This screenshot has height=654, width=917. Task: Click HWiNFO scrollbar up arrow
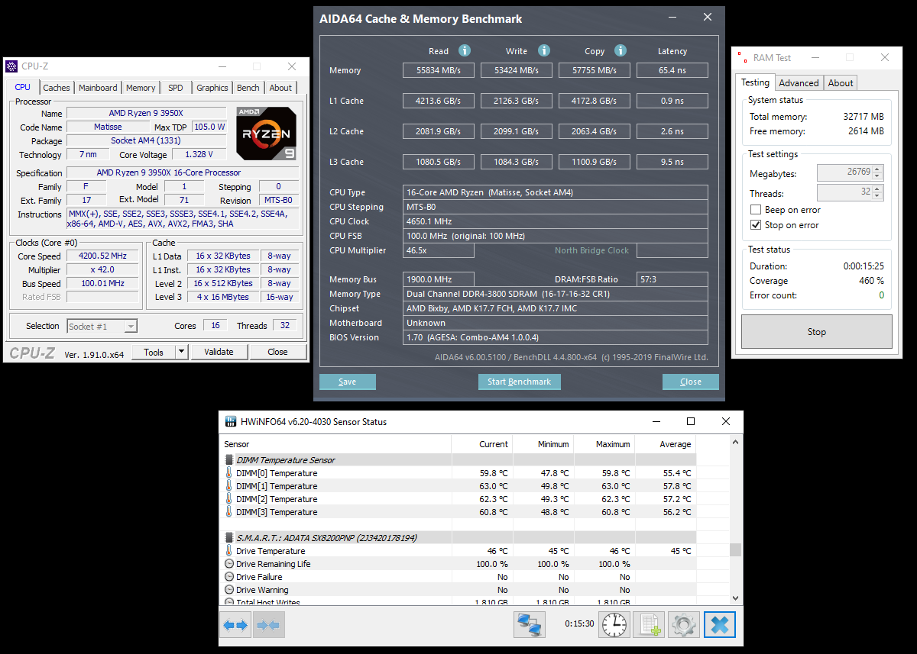click(x=736, y=441)
